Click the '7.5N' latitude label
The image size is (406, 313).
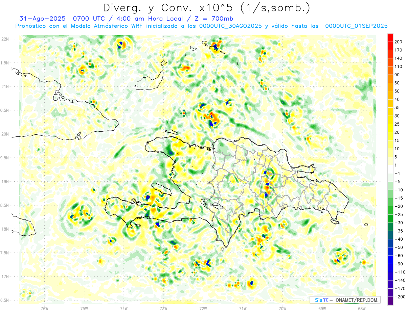[5, 253]
